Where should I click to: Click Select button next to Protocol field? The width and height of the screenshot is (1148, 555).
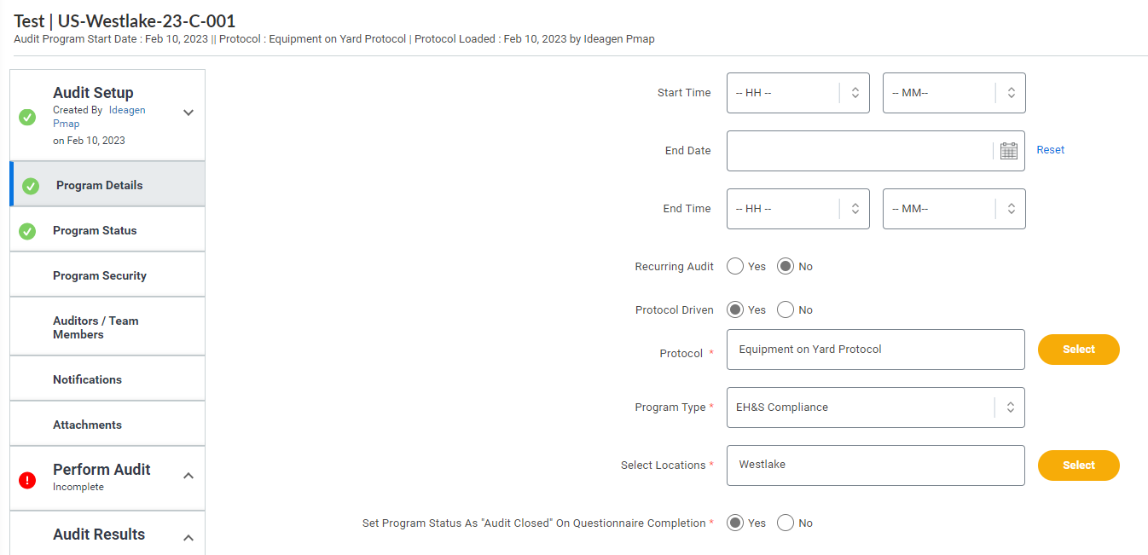pyautogui.click(x=1079, y=350)
